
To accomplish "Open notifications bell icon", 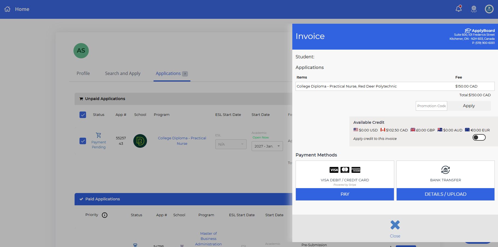I will pos(459,9).
